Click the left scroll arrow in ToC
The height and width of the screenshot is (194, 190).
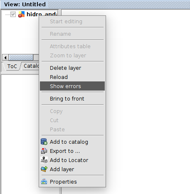[x=5, y=57]
